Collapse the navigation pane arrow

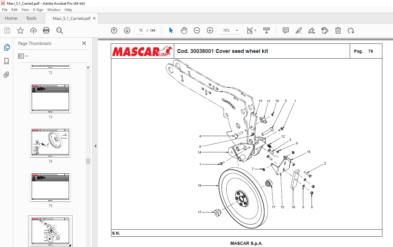tap(95, 146)
